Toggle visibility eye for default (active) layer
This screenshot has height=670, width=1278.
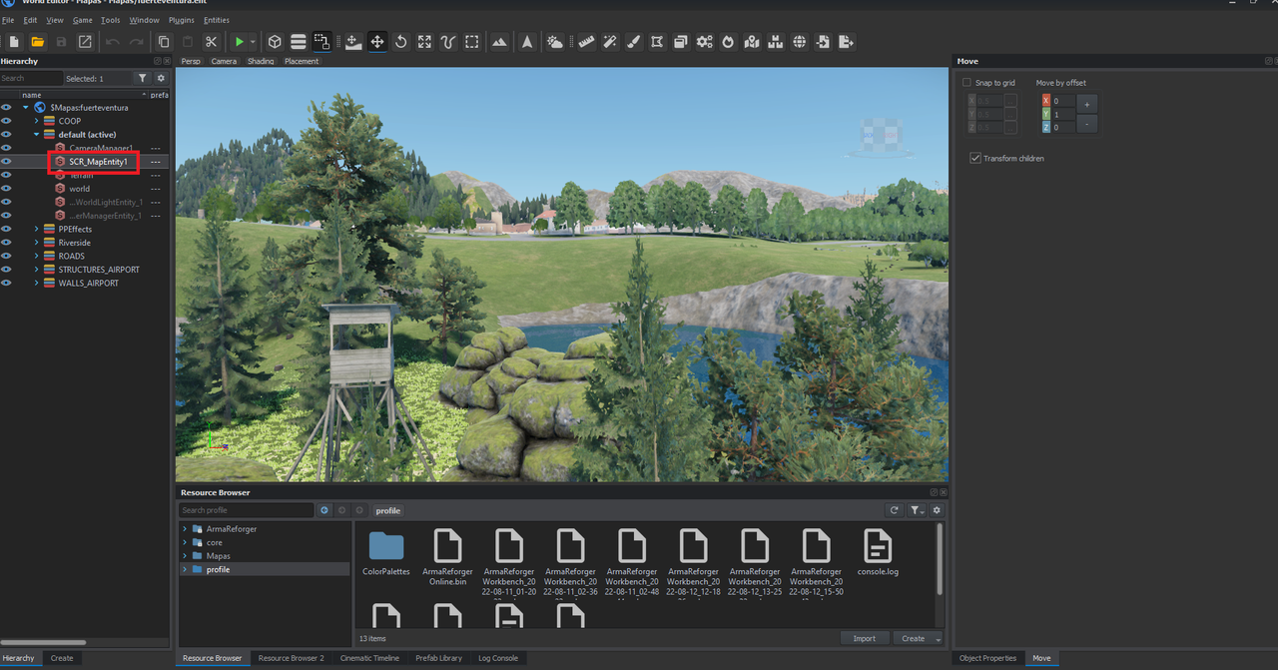click(x=6, y=135)
